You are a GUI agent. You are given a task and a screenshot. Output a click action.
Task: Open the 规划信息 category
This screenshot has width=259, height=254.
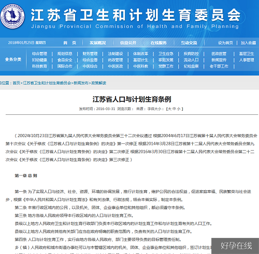pyautogui.click(x=65, y=54)
